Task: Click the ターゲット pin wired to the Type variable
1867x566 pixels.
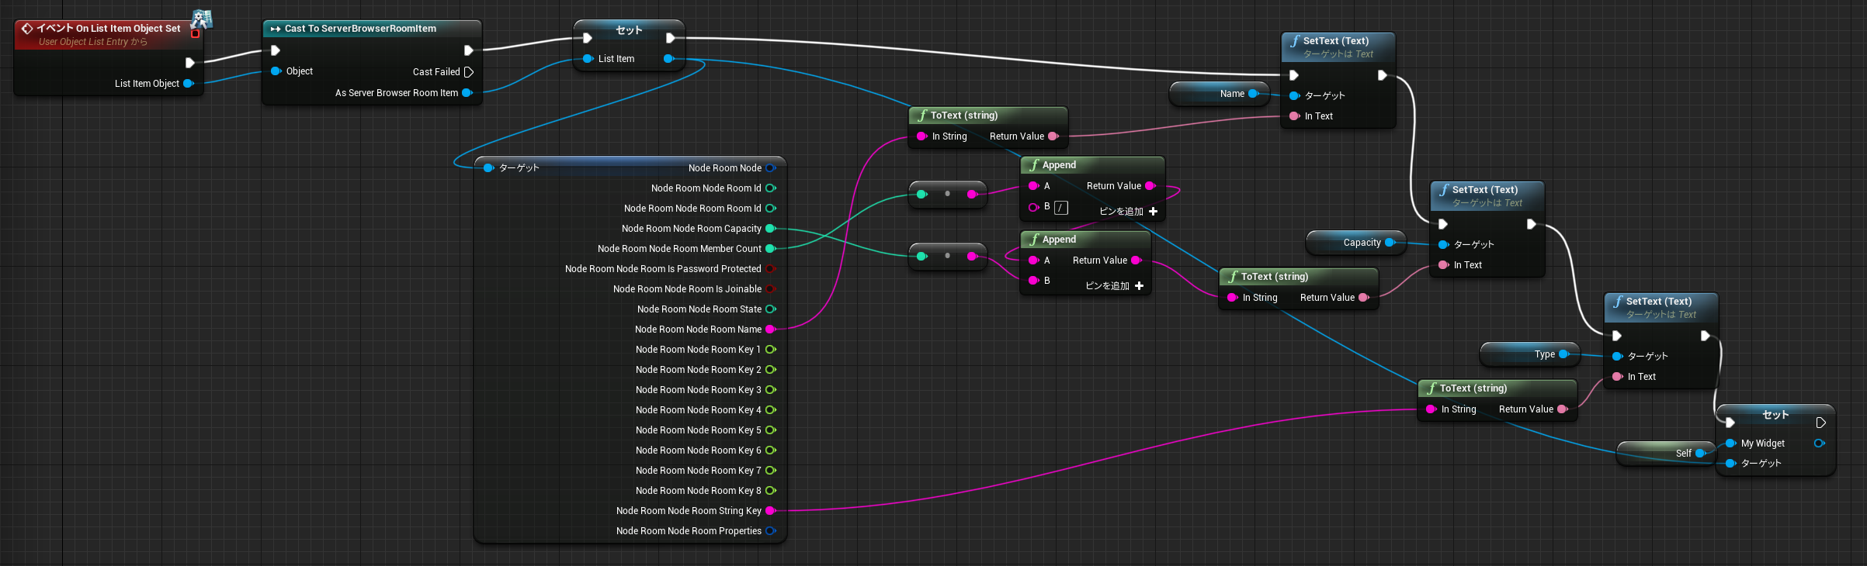Action: [1617, 357]
